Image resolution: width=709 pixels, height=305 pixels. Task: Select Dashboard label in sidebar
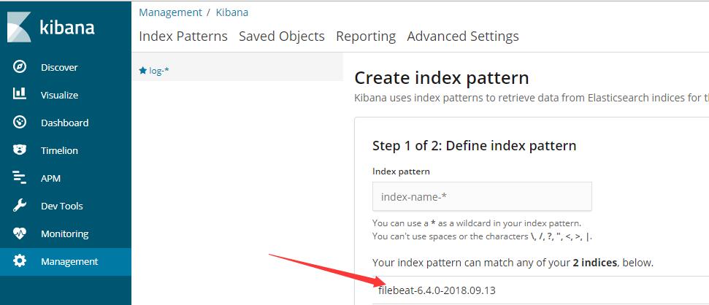[65, 123]
